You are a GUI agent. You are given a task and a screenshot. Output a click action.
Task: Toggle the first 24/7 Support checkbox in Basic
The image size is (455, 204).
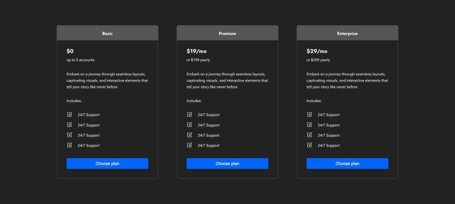69,114
